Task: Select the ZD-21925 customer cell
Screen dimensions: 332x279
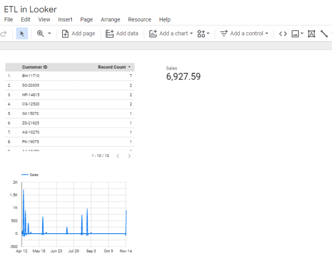Action: click(x=31, y=123)
